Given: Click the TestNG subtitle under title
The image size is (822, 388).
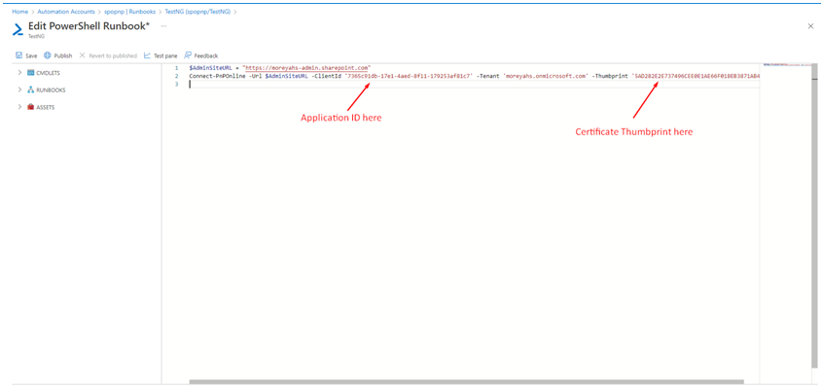Looking at the screenshot, I should tap(35, 37).
